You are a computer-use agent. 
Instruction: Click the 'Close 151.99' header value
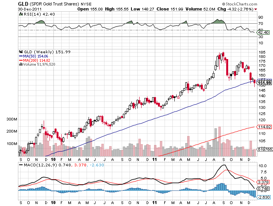[x=170, y=9]
